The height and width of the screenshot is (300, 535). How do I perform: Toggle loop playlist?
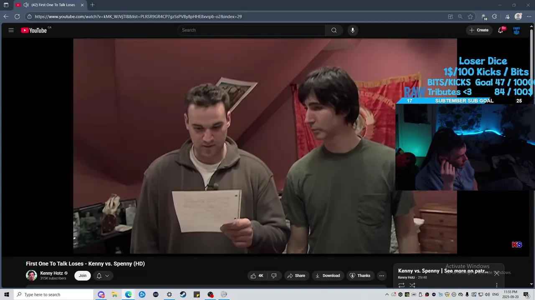401,285
